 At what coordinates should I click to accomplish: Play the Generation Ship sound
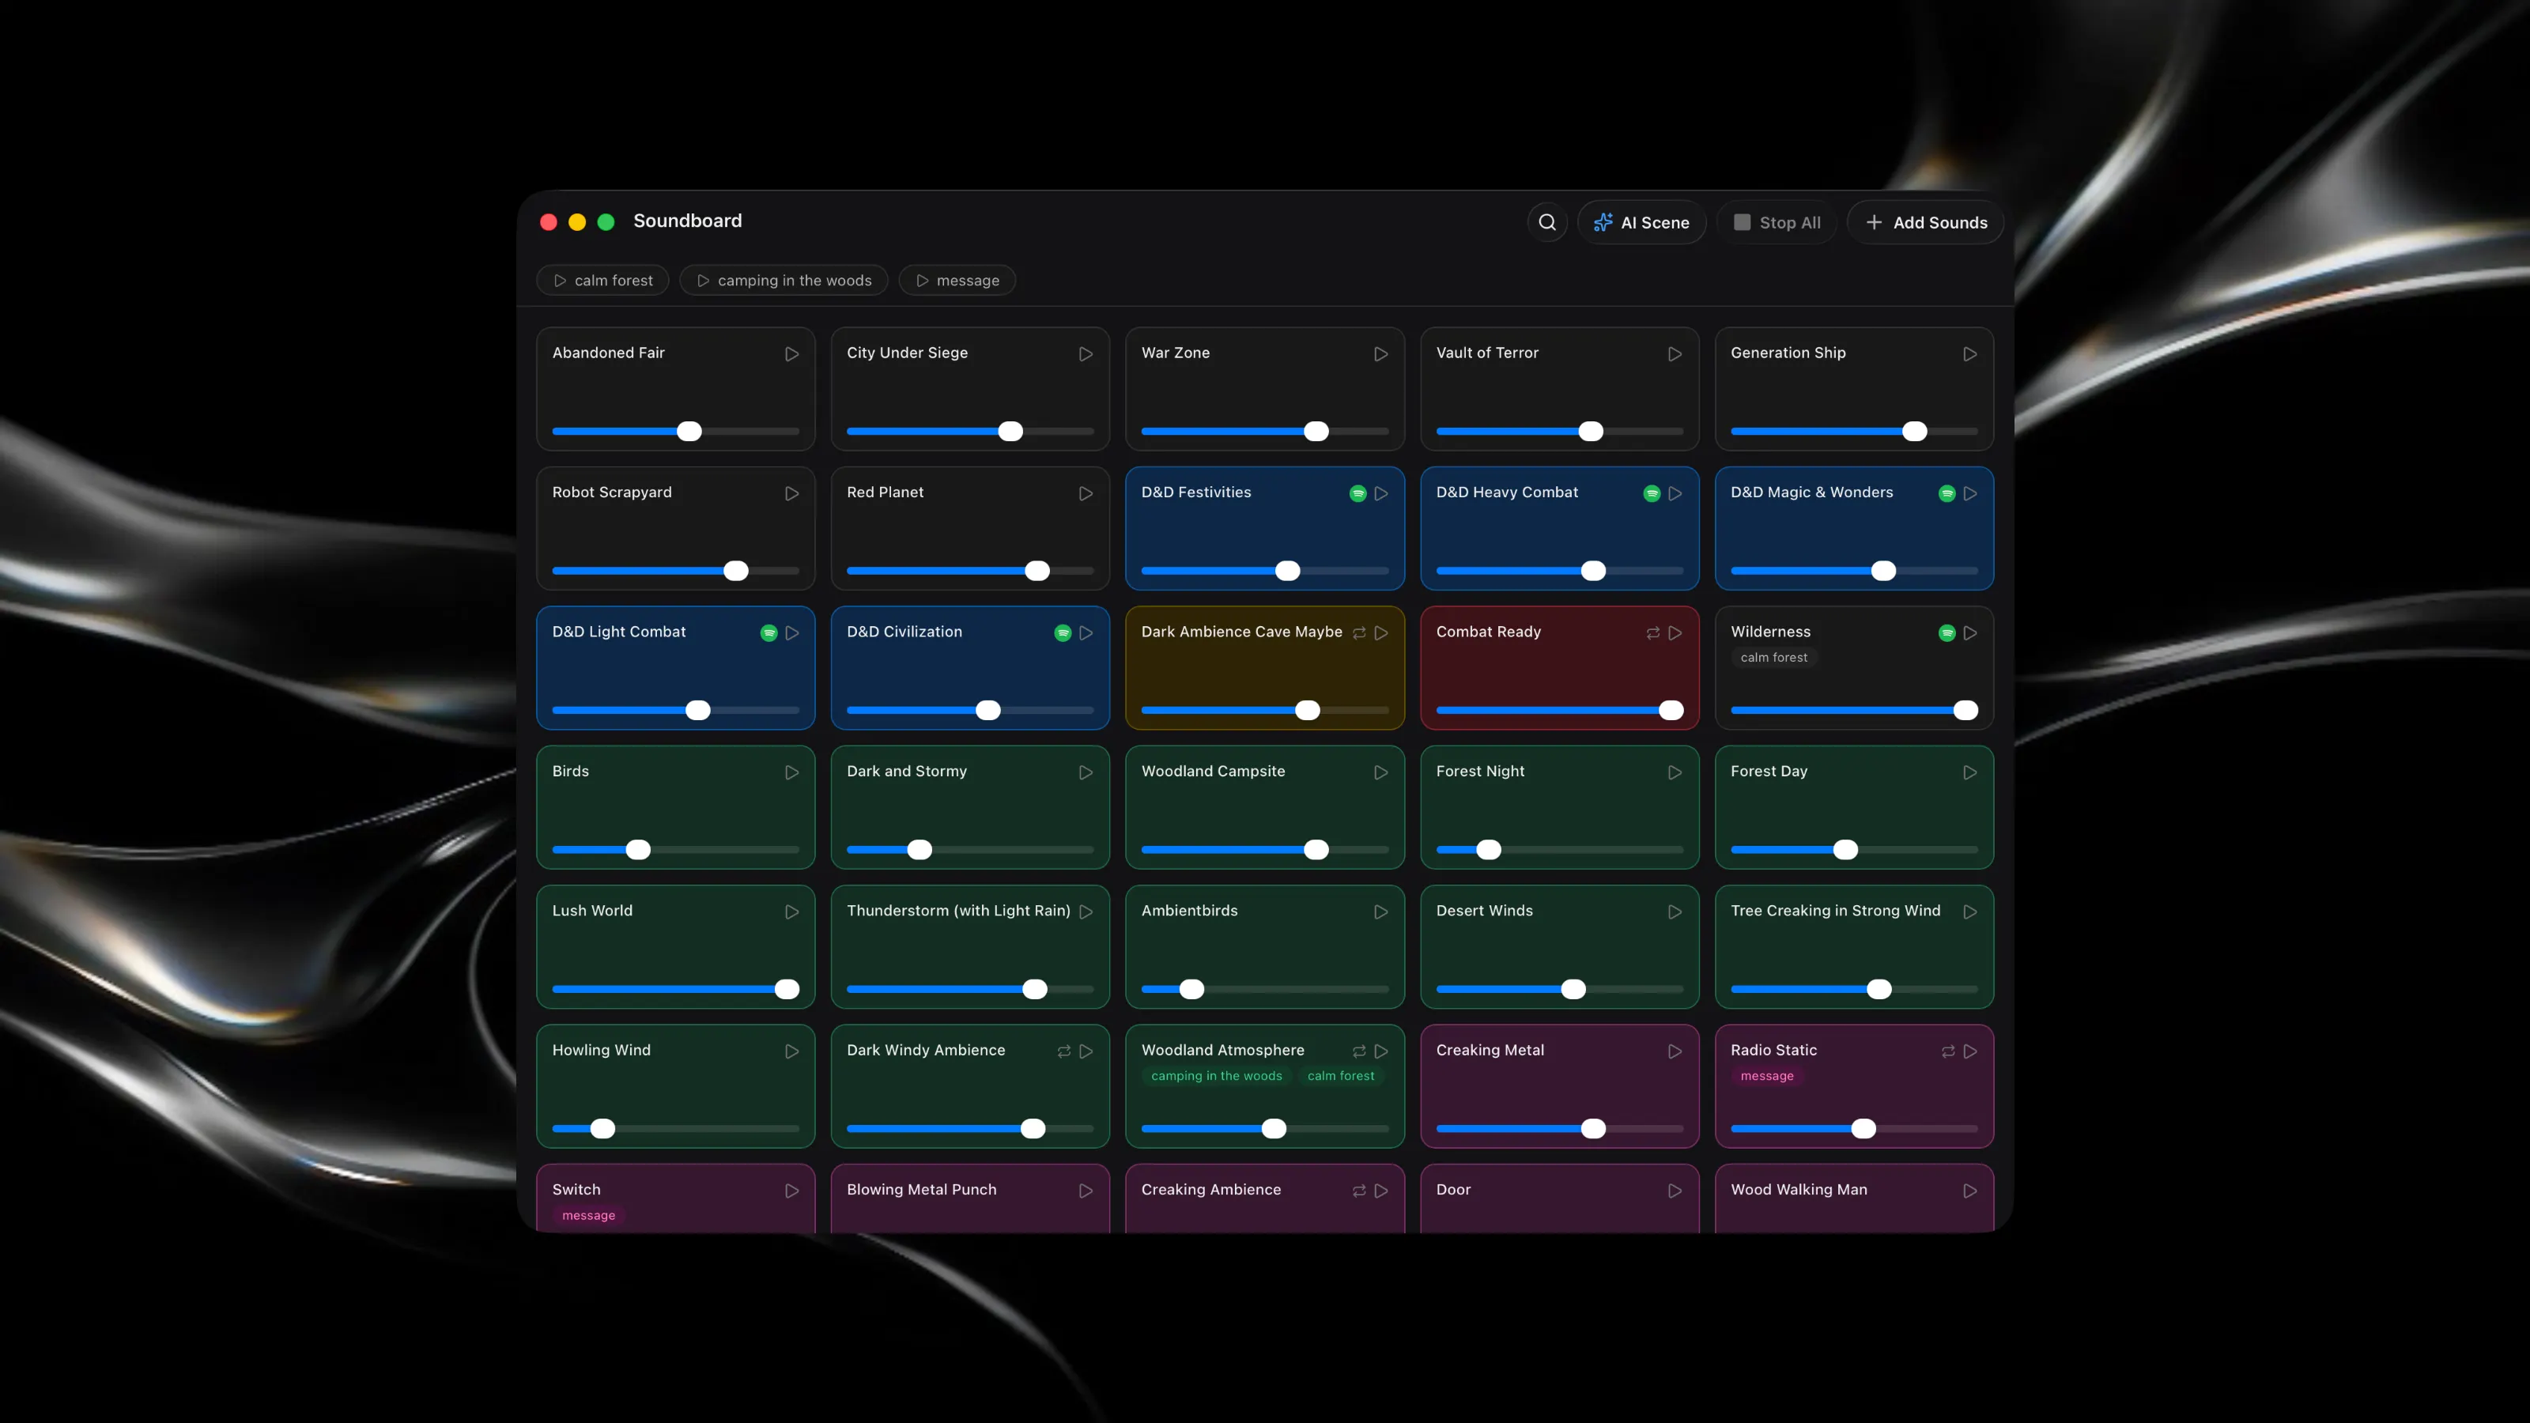coord(1969,353)
